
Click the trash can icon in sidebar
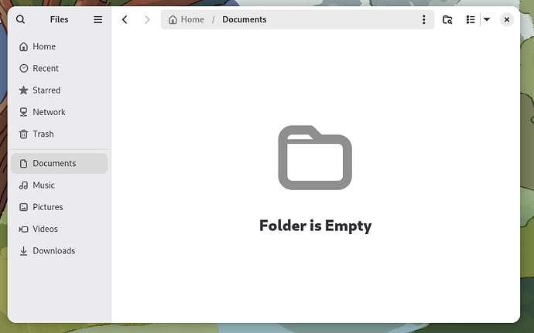(x=23, y=134)
